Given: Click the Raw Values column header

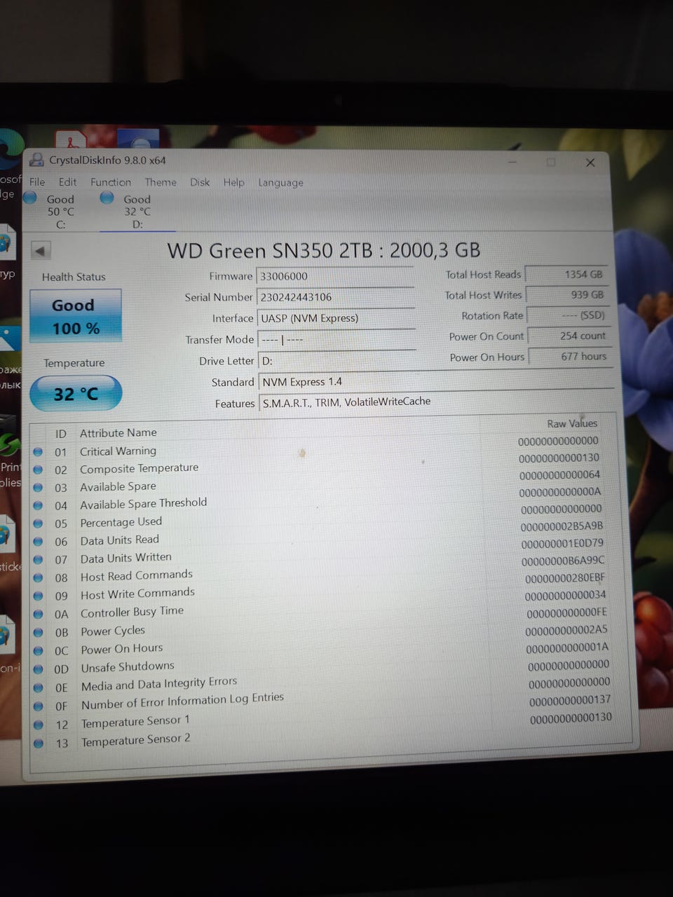Looking at the screenshot, I should (572, 423).
